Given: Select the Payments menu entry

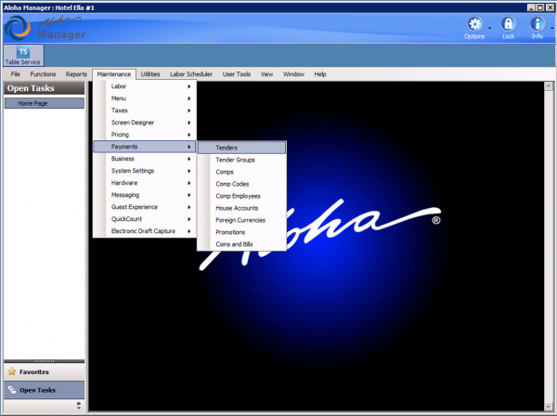Looking at the screenshot, I should (x=145, y=147).
